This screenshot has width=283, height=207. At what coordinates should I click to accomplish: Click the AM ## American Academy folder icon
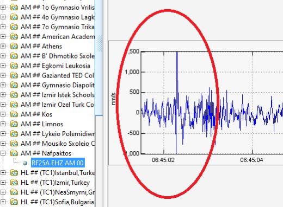click(14, 36)
